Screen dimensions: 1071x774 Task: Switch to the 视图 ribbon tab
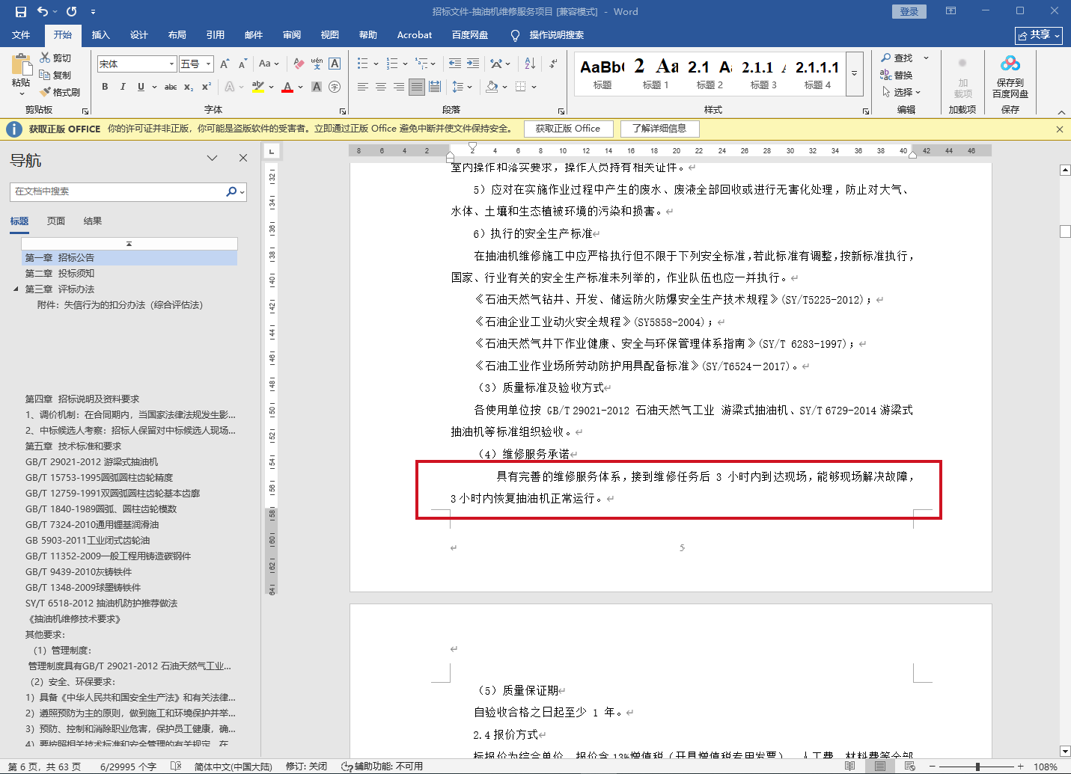(x=330, y=35)
